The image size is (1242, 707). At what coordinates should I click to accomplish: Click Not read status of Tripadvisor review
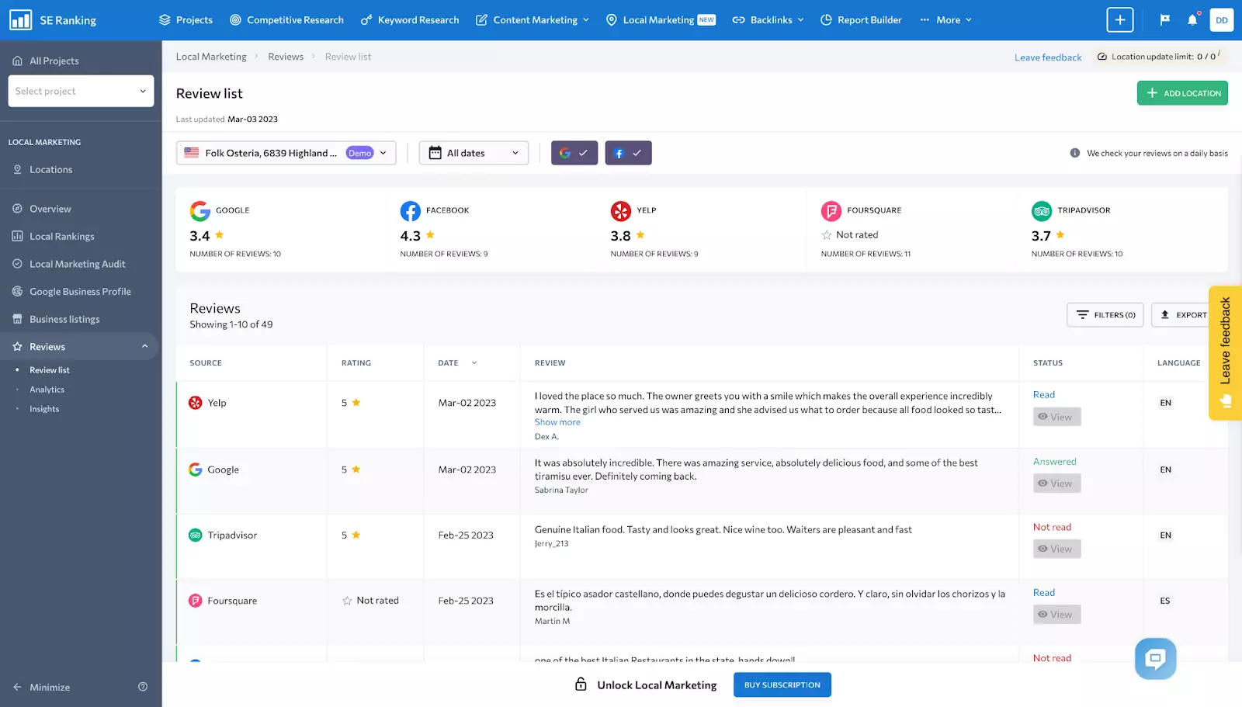tap(1052, 527)
